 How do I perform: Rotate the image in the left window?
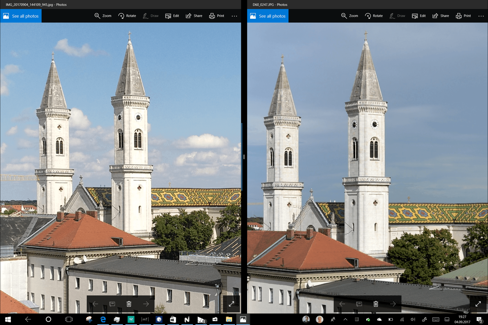point(127,16)
